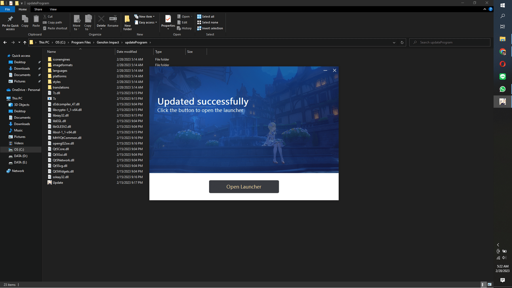Sort files by Date modified column
Viewport: 512px width, 288px height.
127,52
